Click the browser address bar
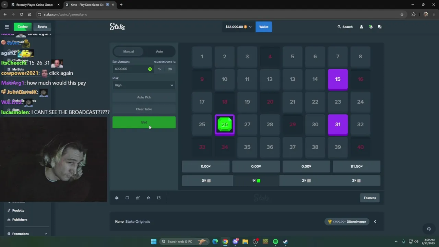439x247 pixels. pos(219,14)
